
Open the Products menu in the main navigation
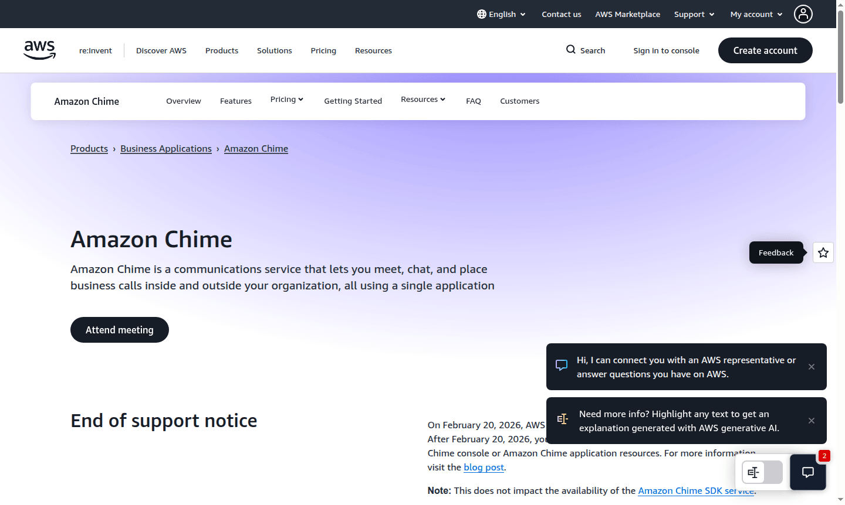(222, 50)
